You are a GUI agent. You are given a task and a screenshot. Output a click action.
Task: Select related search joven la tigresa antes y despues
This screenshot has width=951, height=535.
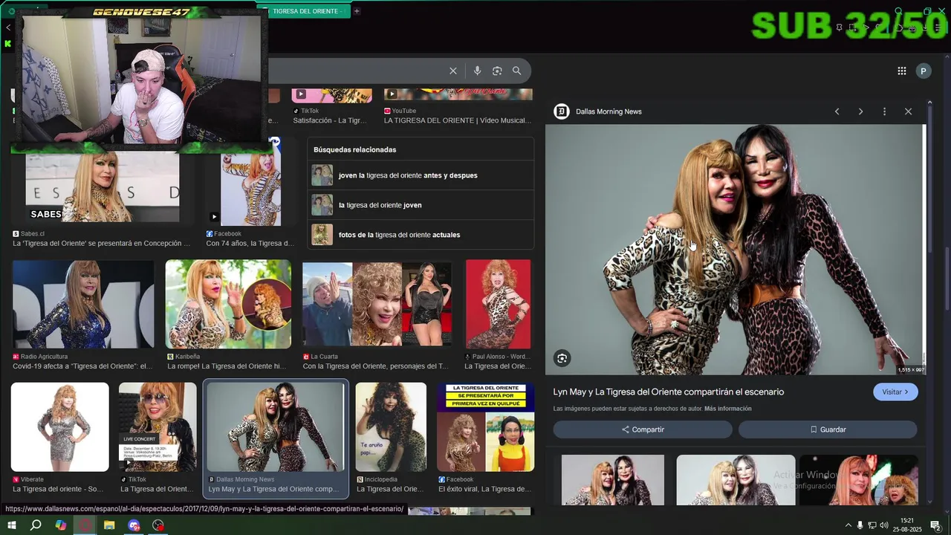421,175
